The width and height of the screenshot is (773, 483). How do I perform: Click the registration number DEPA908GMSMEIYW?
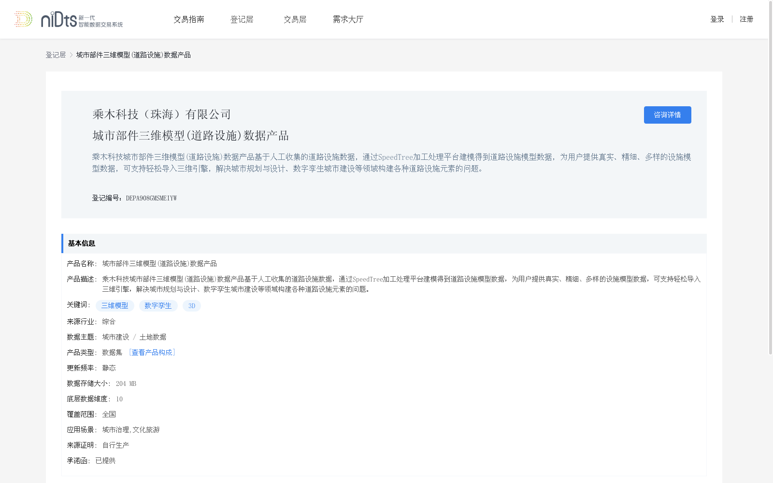click(151, 198)
